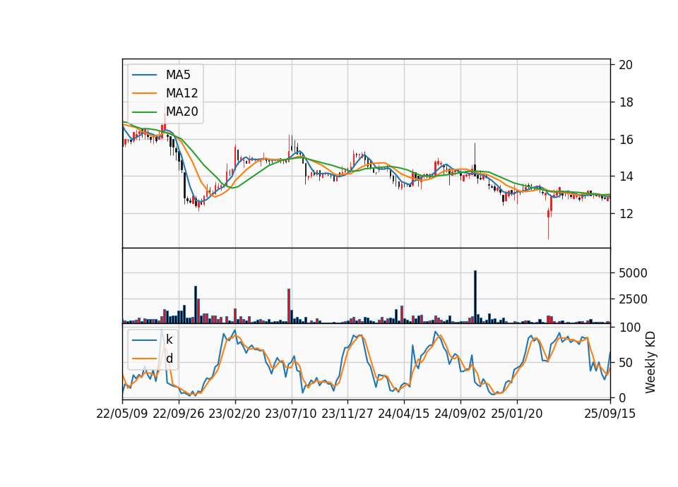
Task: Click the price axis label 16
Action: point(626,140)
